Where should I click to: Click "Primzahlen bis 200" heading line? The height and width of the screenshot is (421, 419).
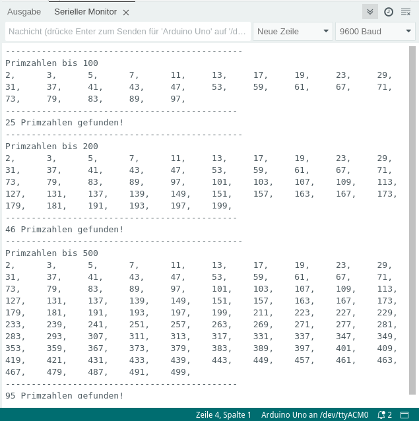pos(51,146)
